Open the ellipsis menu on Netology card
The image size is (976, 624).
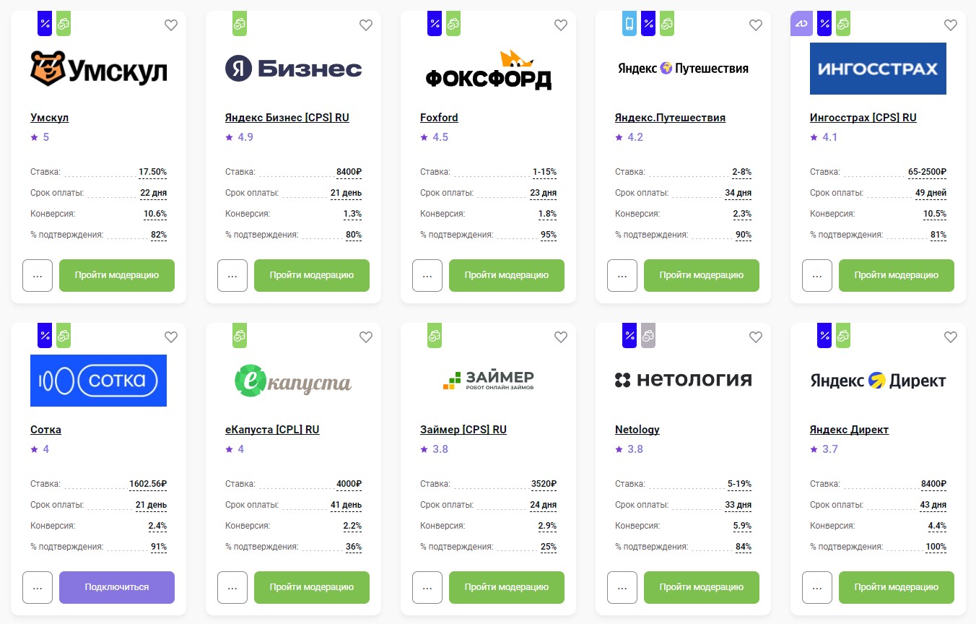click(x=622, y=587)
